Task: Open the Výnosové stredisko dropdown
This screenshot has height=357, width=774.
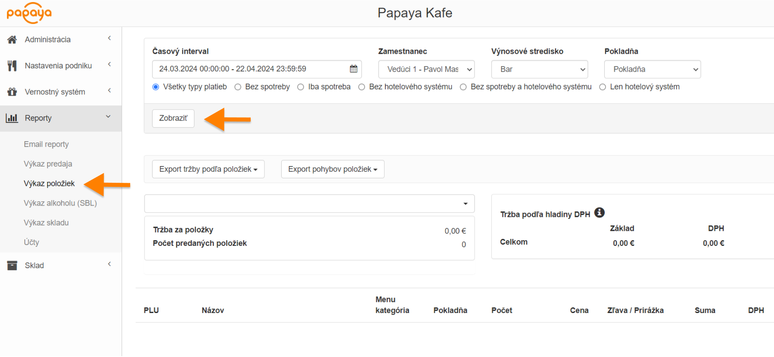Action: pos(539,69)
